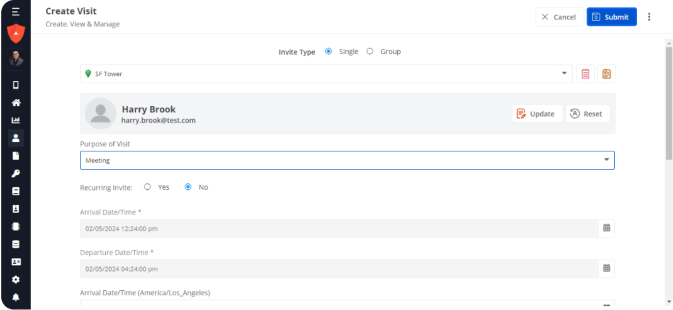Click the orange document icon beside location
This screenshot has height=310, width=673.
point(606,74)
